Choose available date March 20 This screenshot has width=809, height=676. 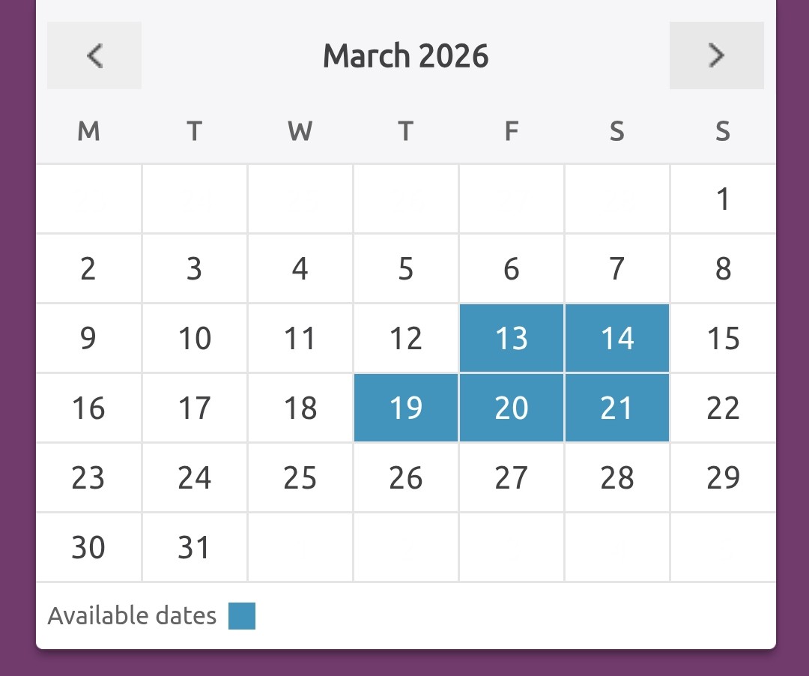click(x=512, y=408)
